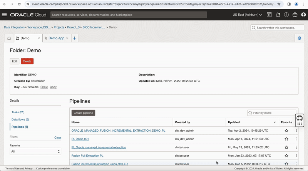Focus the Oracle Cloud global search field
Viewport: 308px width, 171px height.
tap(129, 15)
